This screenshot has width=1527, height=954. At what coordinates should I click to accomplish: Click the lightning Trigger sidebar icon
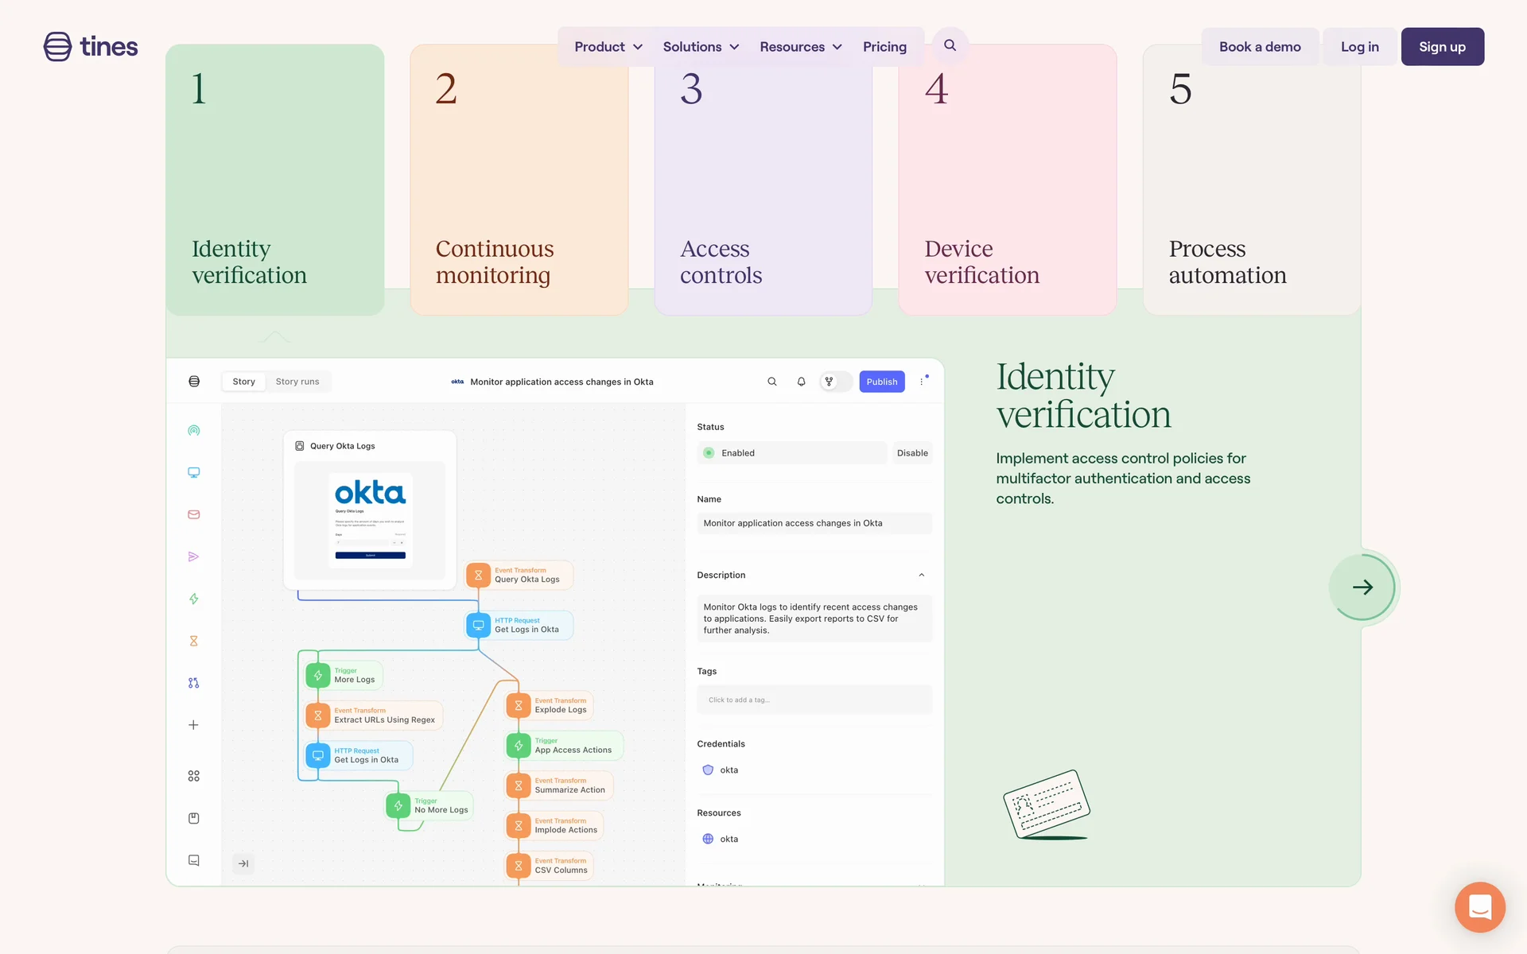[x=193, y=599]
